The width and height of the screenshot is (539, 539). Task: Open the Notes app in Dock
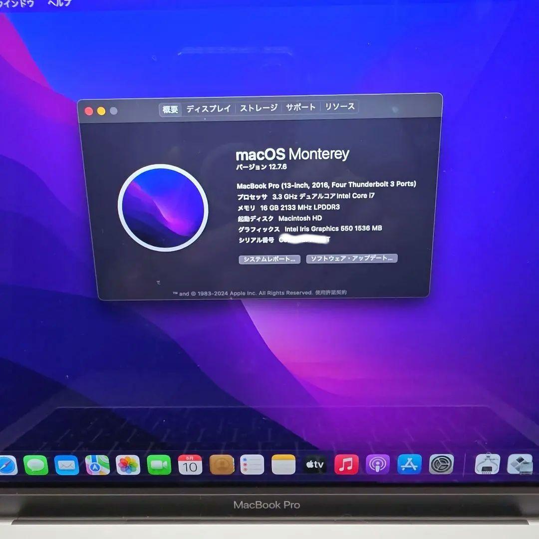click(x=283, y=465)
